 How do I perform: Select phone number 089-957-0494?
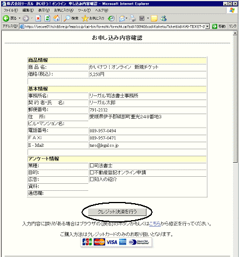[103, 131]
